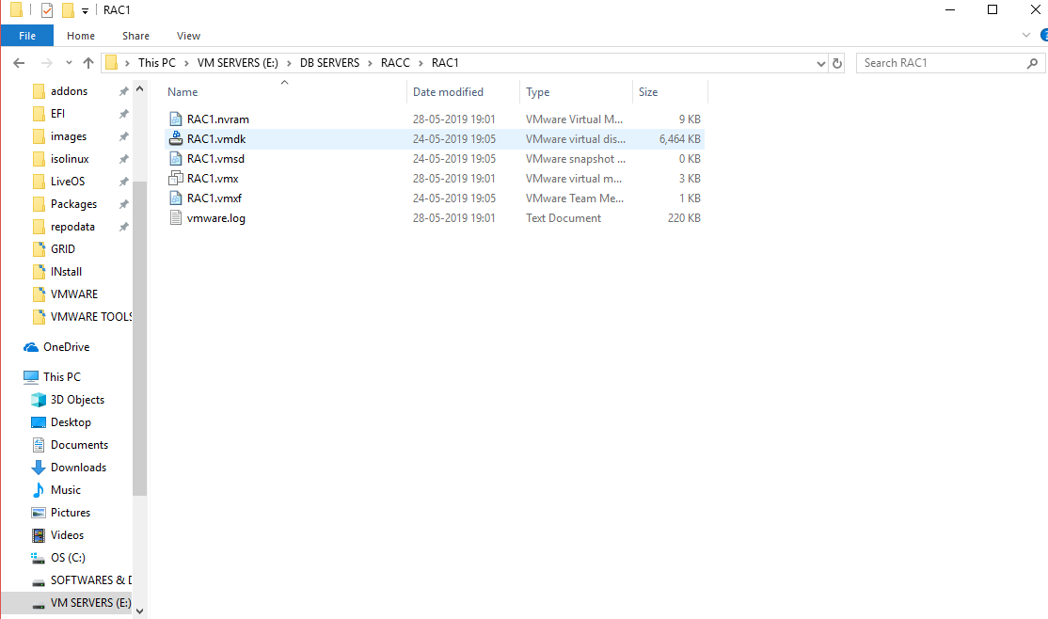
Task: Click the RAC1.vmsd file name
Action: [x=215, y=158]
